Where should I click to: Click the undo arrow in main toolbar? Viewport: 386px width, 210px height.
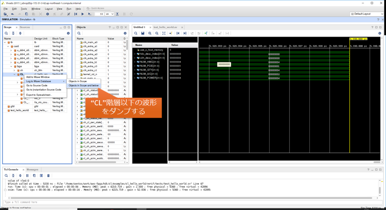(12, 14)
